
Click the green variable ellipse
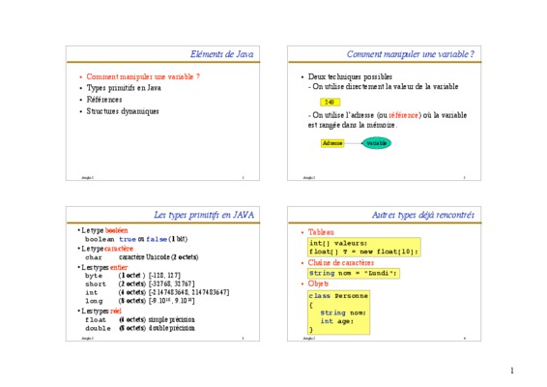click(x=376, y=143)
